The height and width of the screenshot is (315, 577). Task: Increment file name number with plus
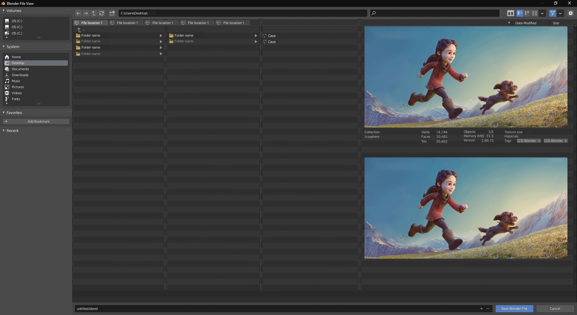(481, 309)
